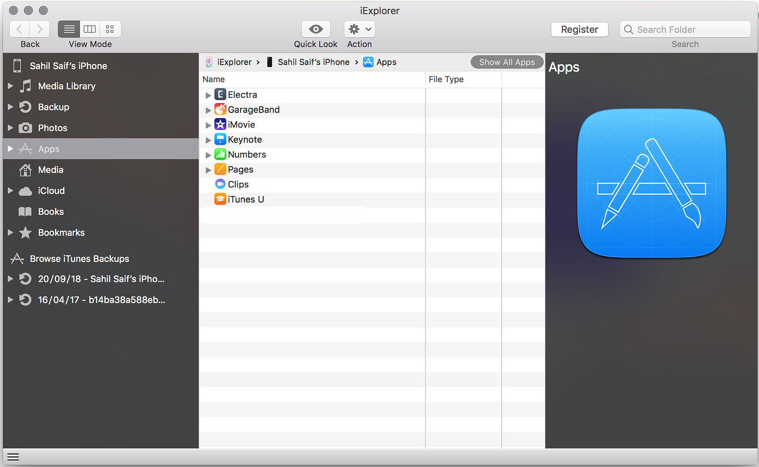759x467 pixels.
Task: Expand the 16/04/17 backup entry
Action: [10, 299]
